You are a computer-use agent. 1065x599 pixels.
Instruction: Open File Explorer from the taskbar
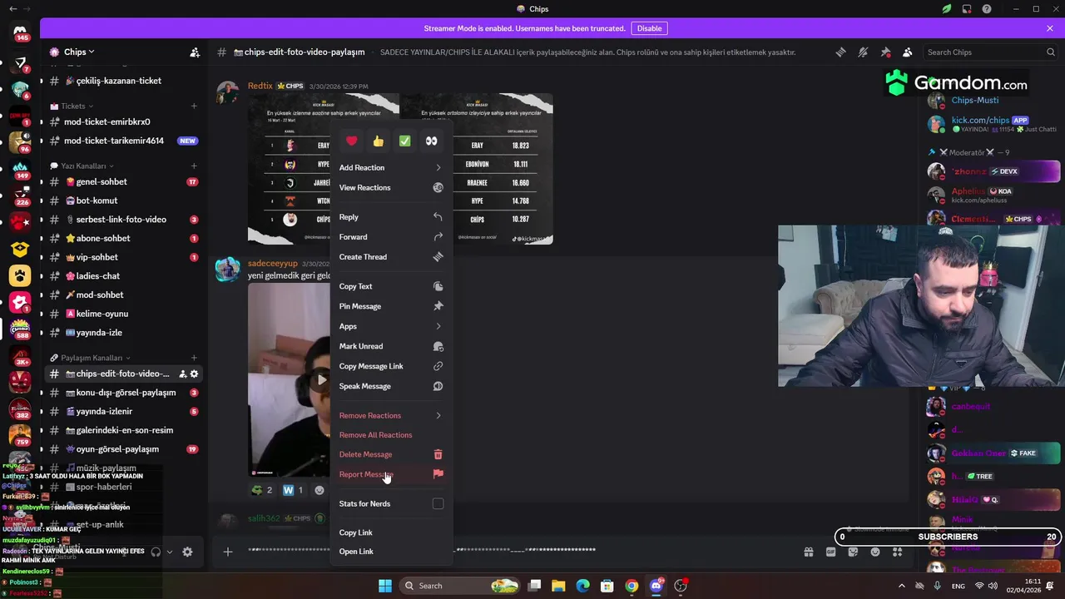559,586
